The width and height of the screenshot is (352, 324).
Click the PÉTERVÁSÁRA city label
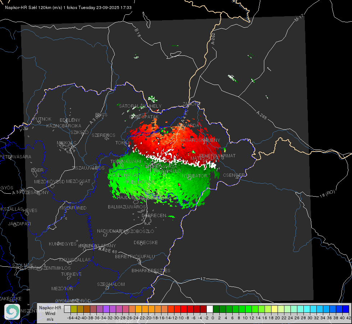[15, 157]
